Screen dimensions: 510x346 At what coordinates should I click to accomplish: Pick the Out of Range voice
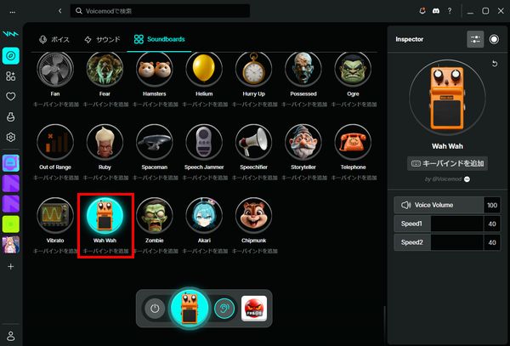coord(55,143)
